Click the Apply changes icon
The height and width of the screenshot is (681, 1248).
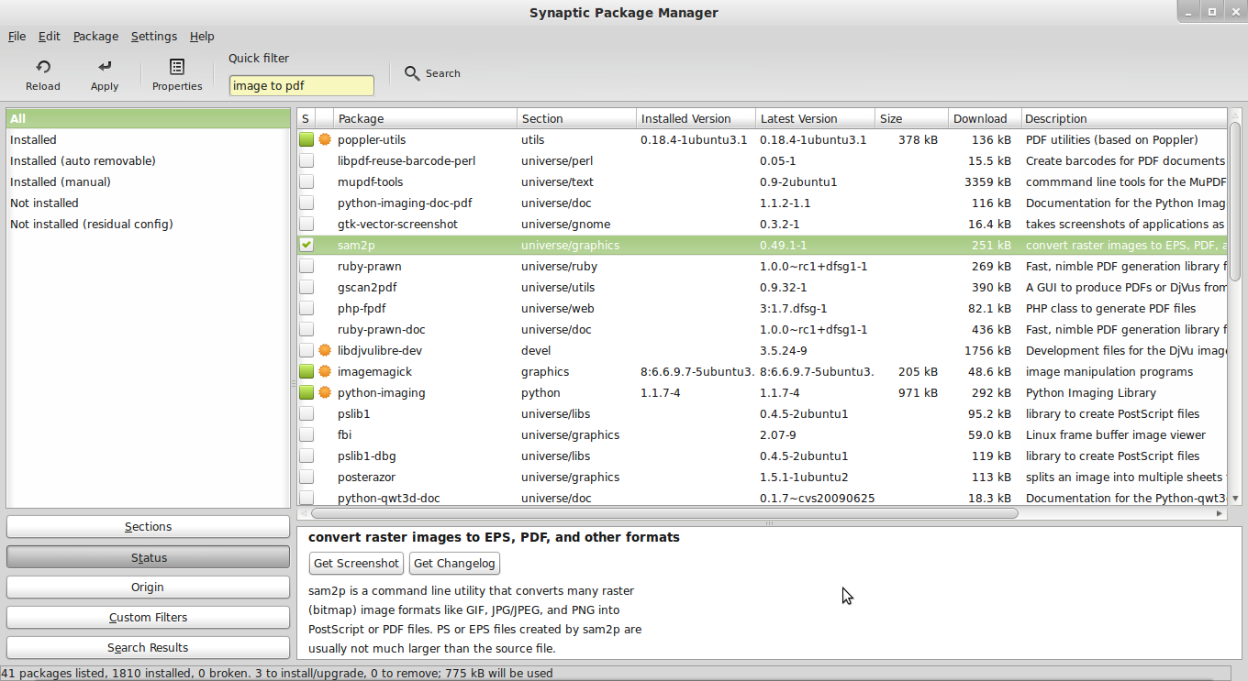[x=105, y=67]
